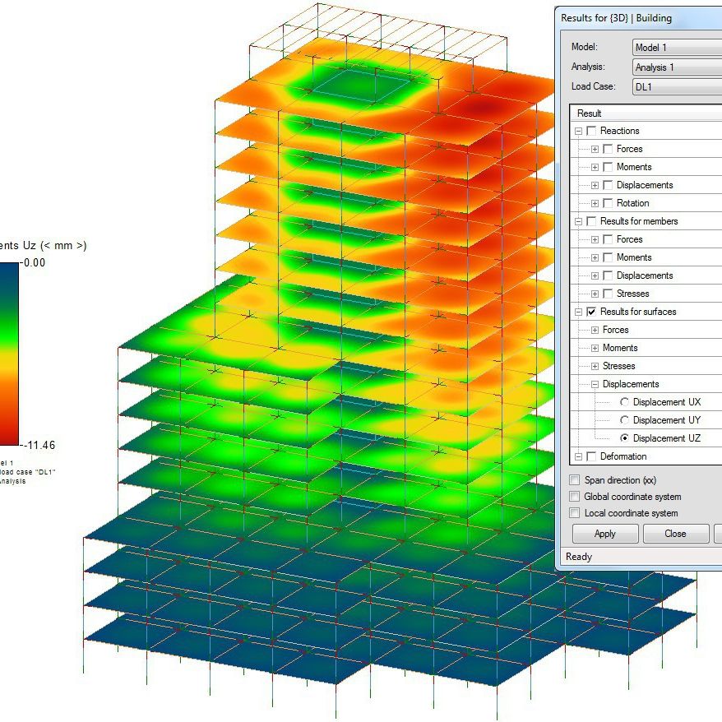722x722 pixels.
Task: Enable the Reactions checkbox
Action: point(592,131)
